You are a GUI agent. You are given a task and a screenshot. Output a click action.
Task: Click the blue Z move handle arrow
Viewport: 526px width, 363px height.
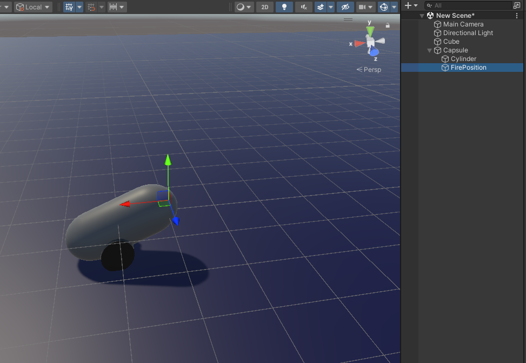coord(176,221)
